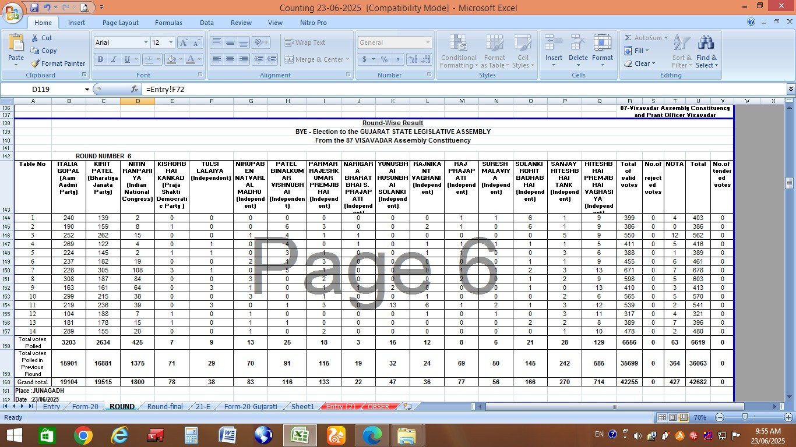Switch to the Round-final sheet tab
Screen dimensions: 796x447
[x=165, y=406]
